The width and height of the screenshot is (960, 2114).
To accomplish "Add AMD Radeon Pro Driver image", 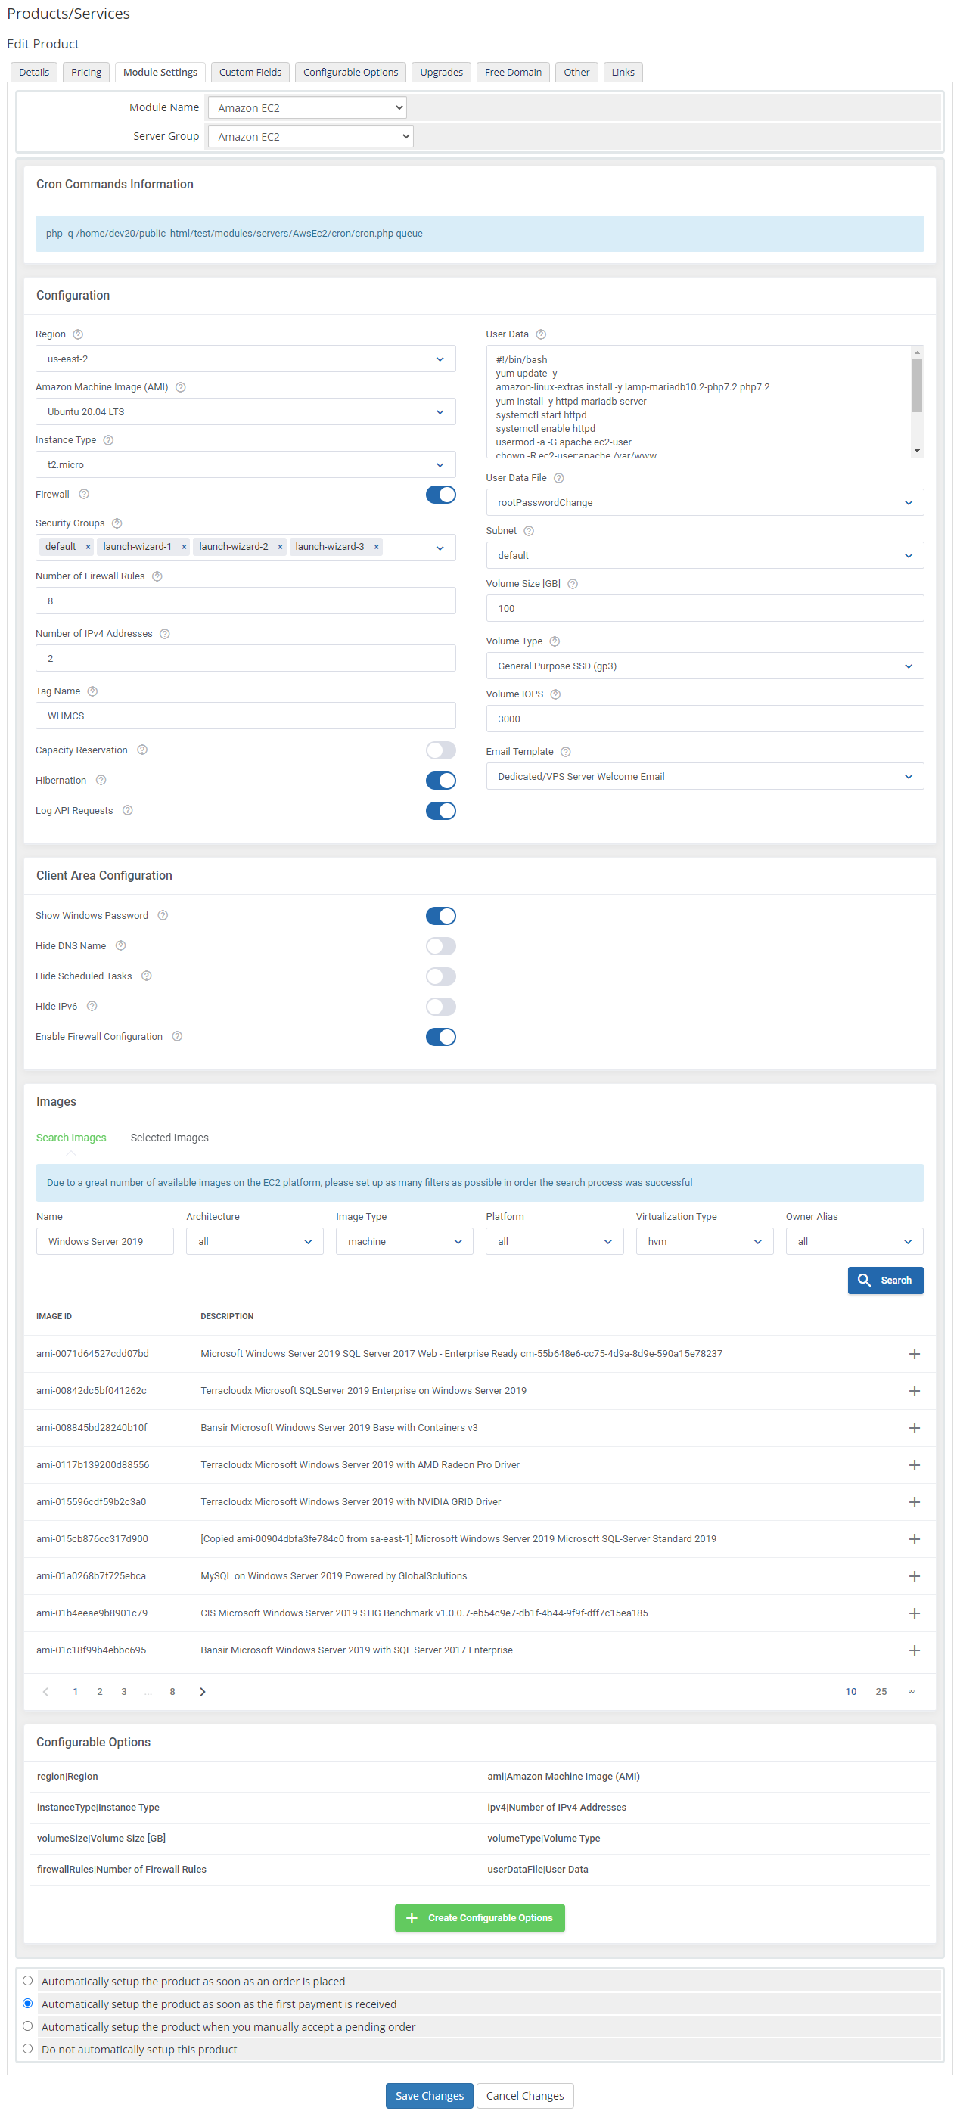I will 914,1465.
